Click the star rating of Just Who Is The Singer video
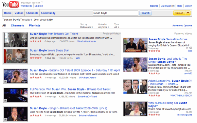This screenshot has height=123, width=197. coord(154,73)
